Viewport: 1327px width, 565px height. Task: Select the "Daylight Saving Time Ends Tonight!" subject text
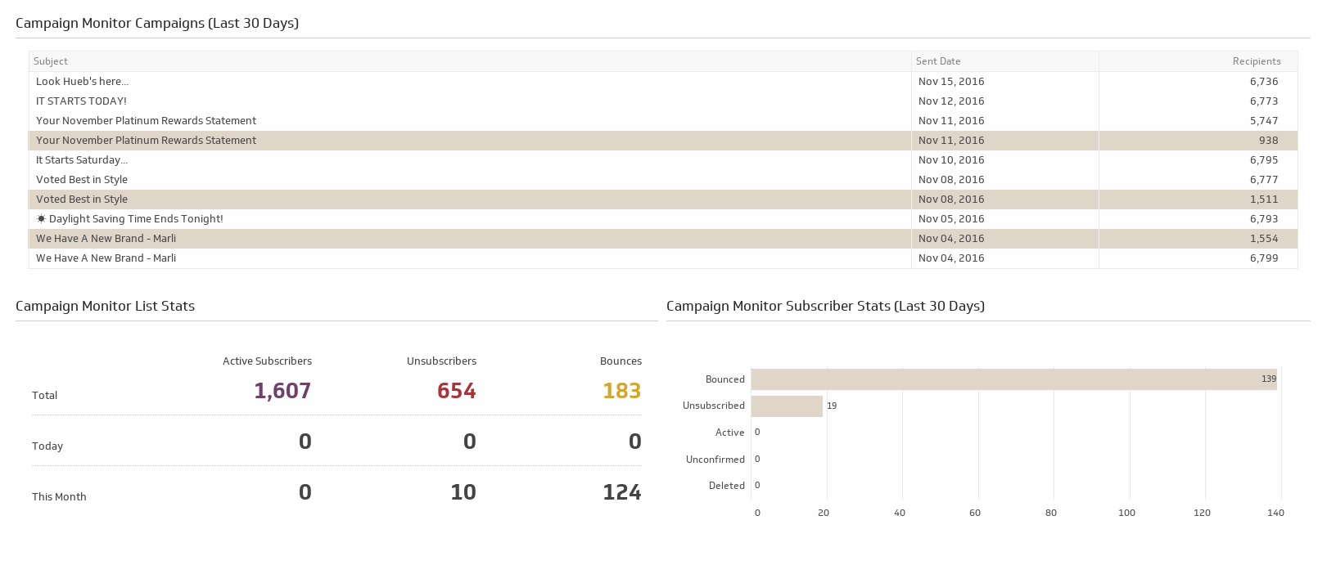pyautogui.click(x=136, y=219)
